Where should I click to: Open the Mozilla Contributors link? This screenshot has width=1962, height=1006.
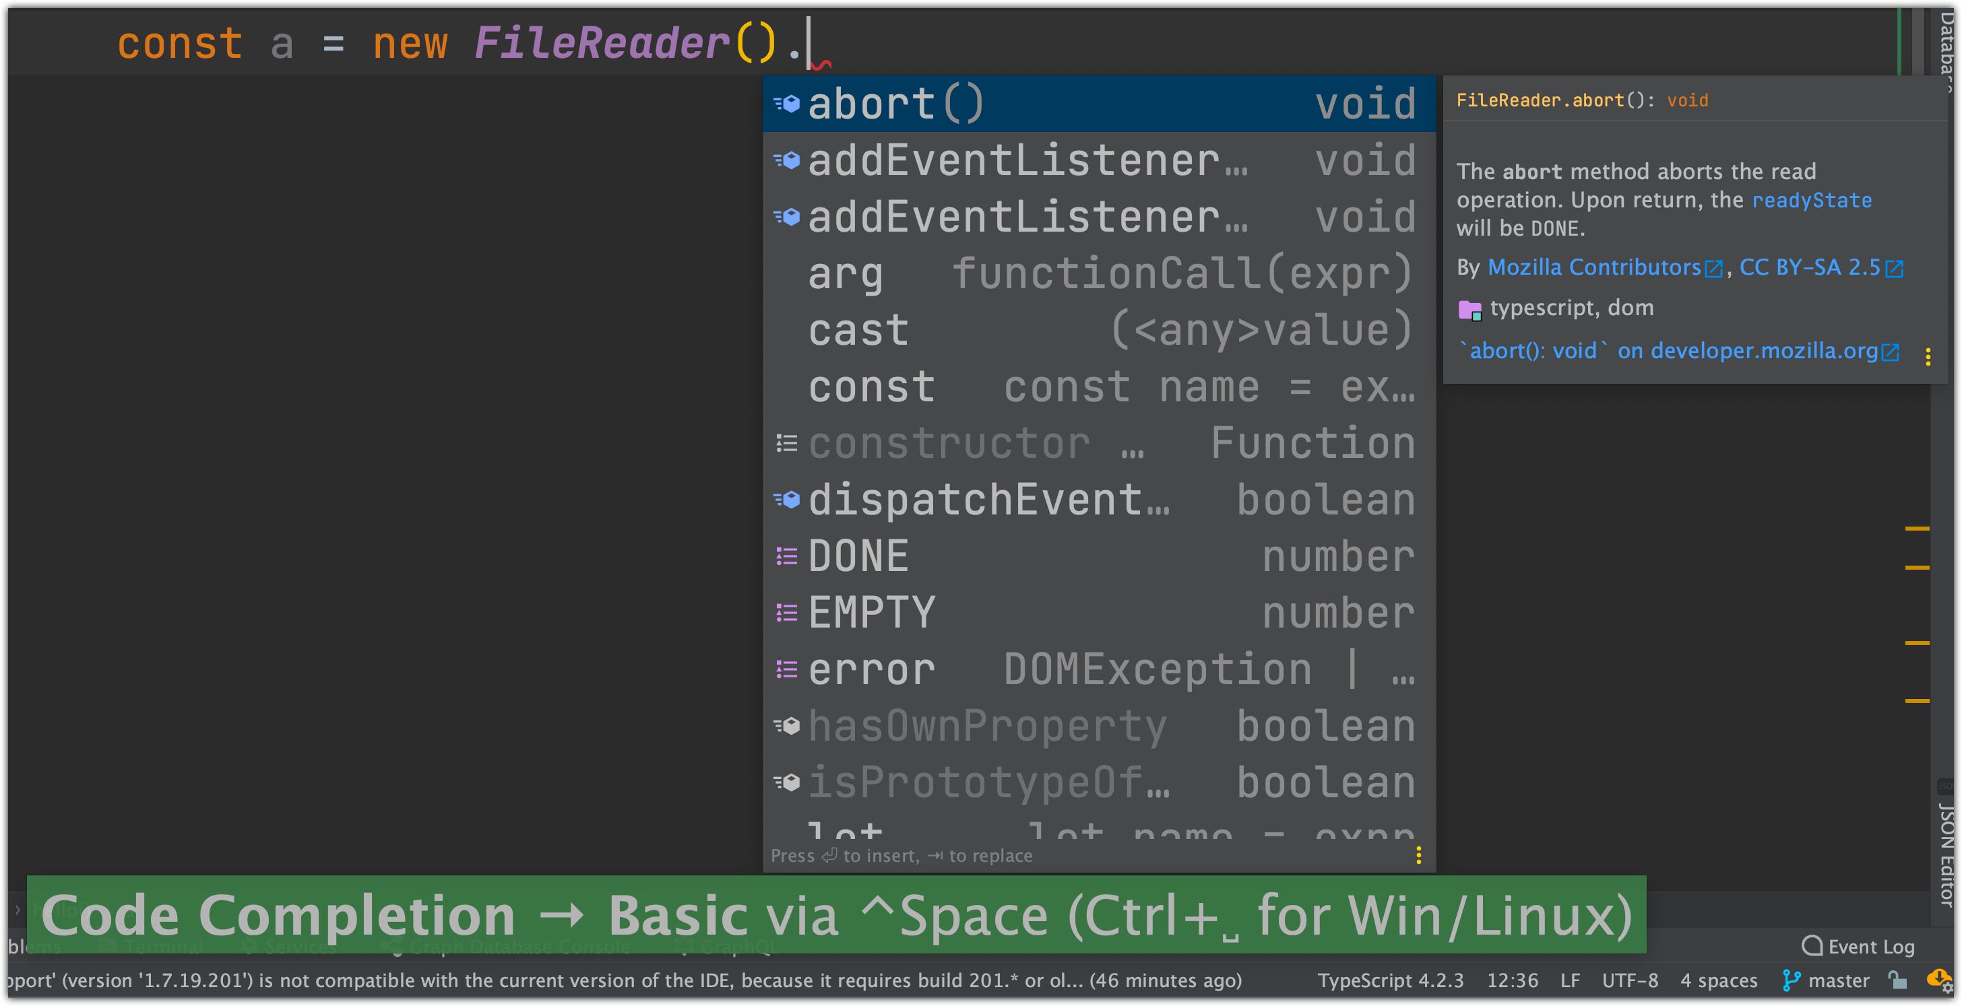pos(1594,267)
